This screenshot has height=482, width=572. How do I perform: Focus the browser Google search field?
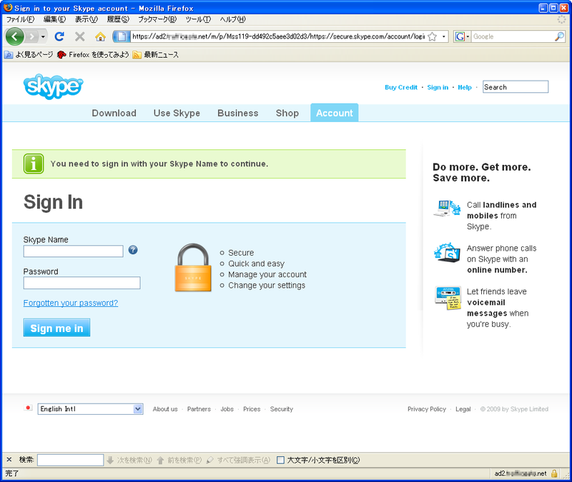point(513,36)
